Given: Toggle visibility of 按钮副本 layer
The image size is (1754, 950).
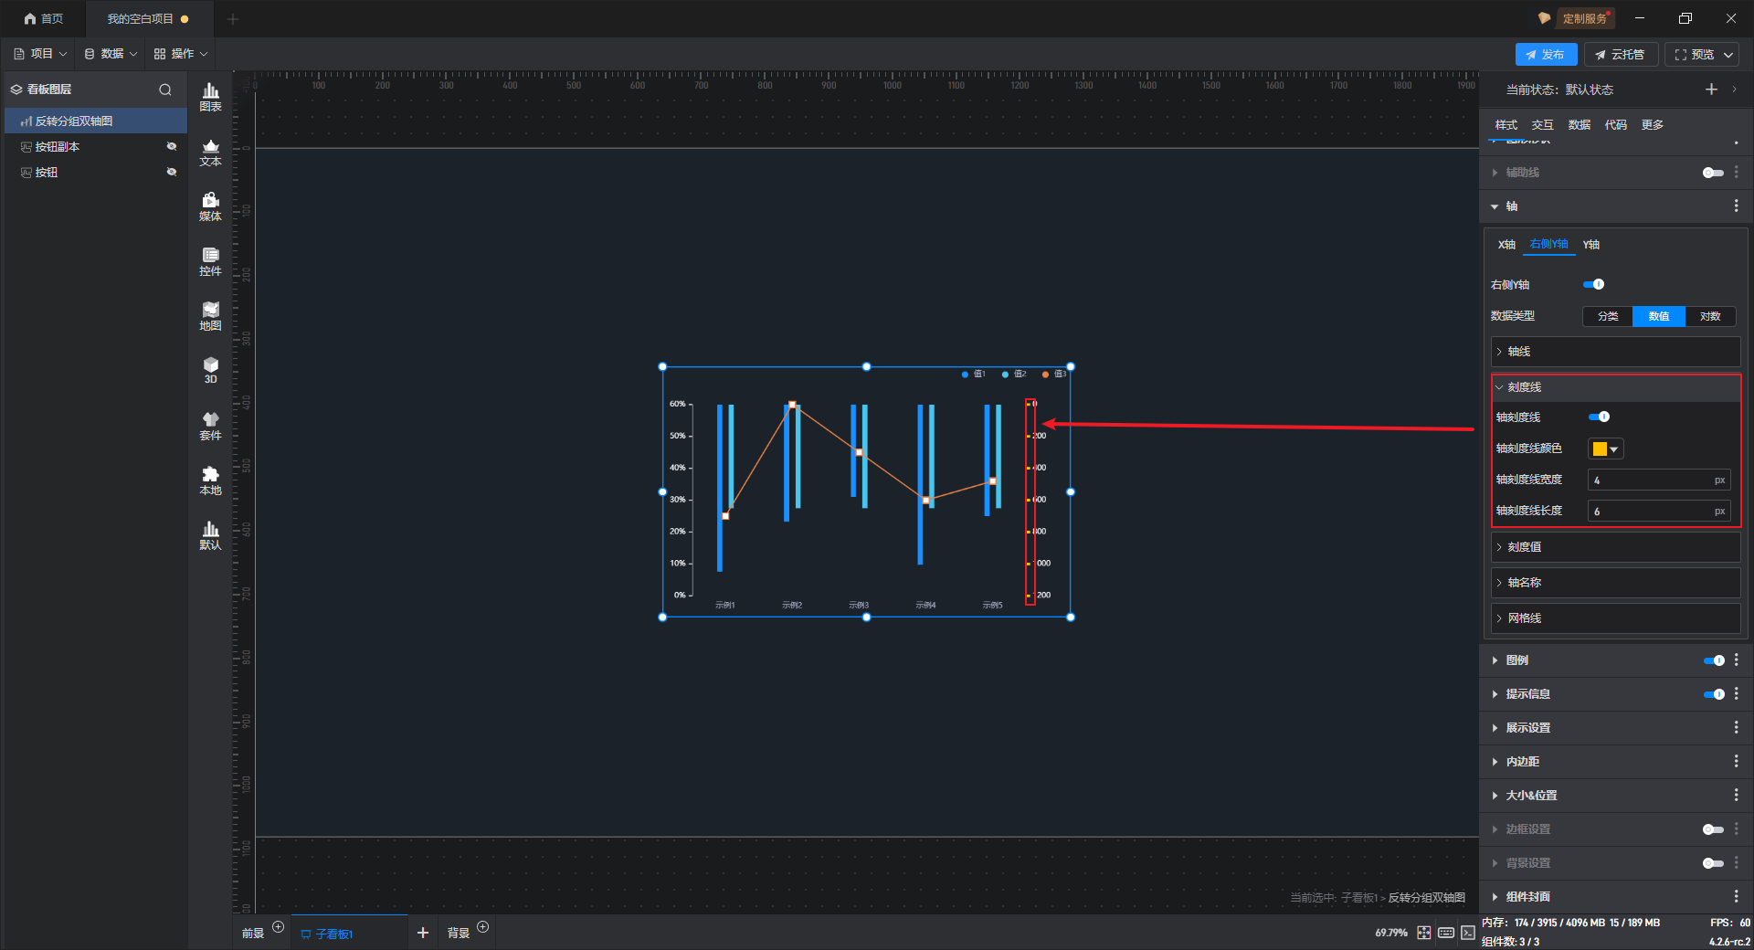Looking at the screenshot, I should [x=171, y=147].
